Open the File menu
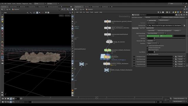This screenshot has height=106, width=188. tap(2, 4)
